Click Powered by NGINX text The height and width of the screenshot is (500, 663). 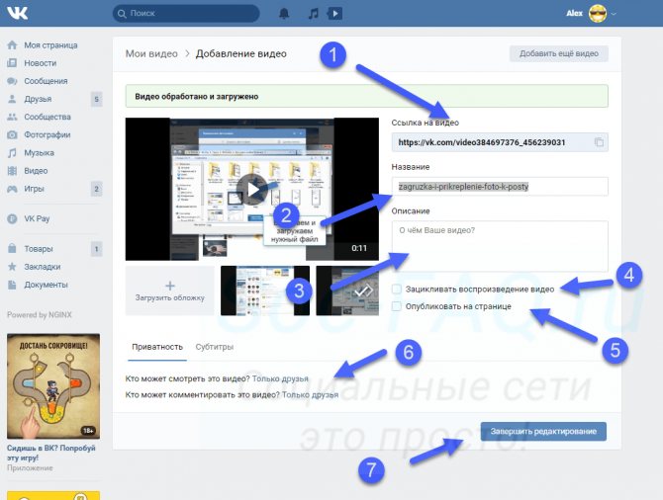point(40,314)
